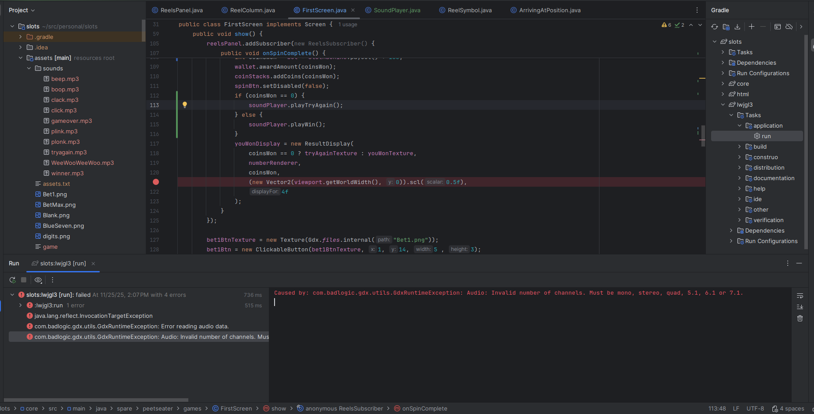The image size is (814, 414).
Task: Click the lightbulb quick-fix icon on line 113
Action: pyautogui.click(x=185, y=105)
